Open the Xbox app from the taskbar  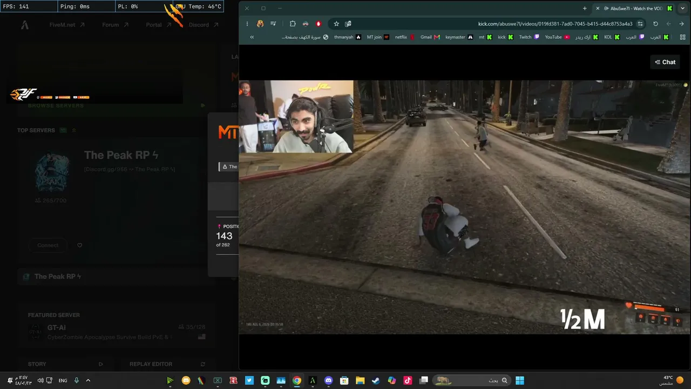click(218, 380)
